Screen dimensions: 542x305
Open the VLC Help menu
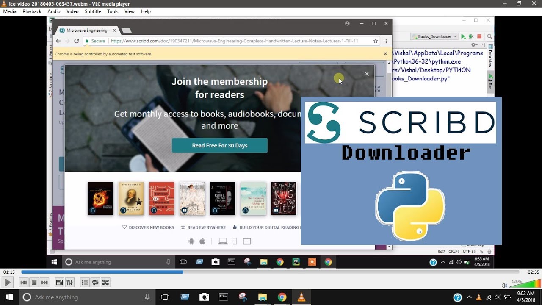coord(146,11)
